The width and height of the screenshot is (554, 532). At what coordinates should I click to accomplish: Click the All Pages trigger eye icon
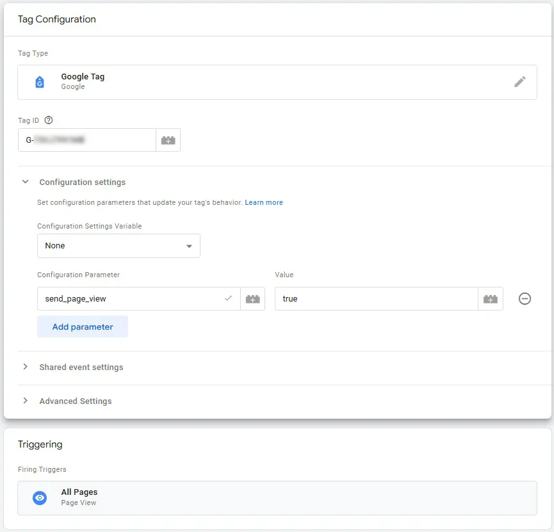click(40, 497)
